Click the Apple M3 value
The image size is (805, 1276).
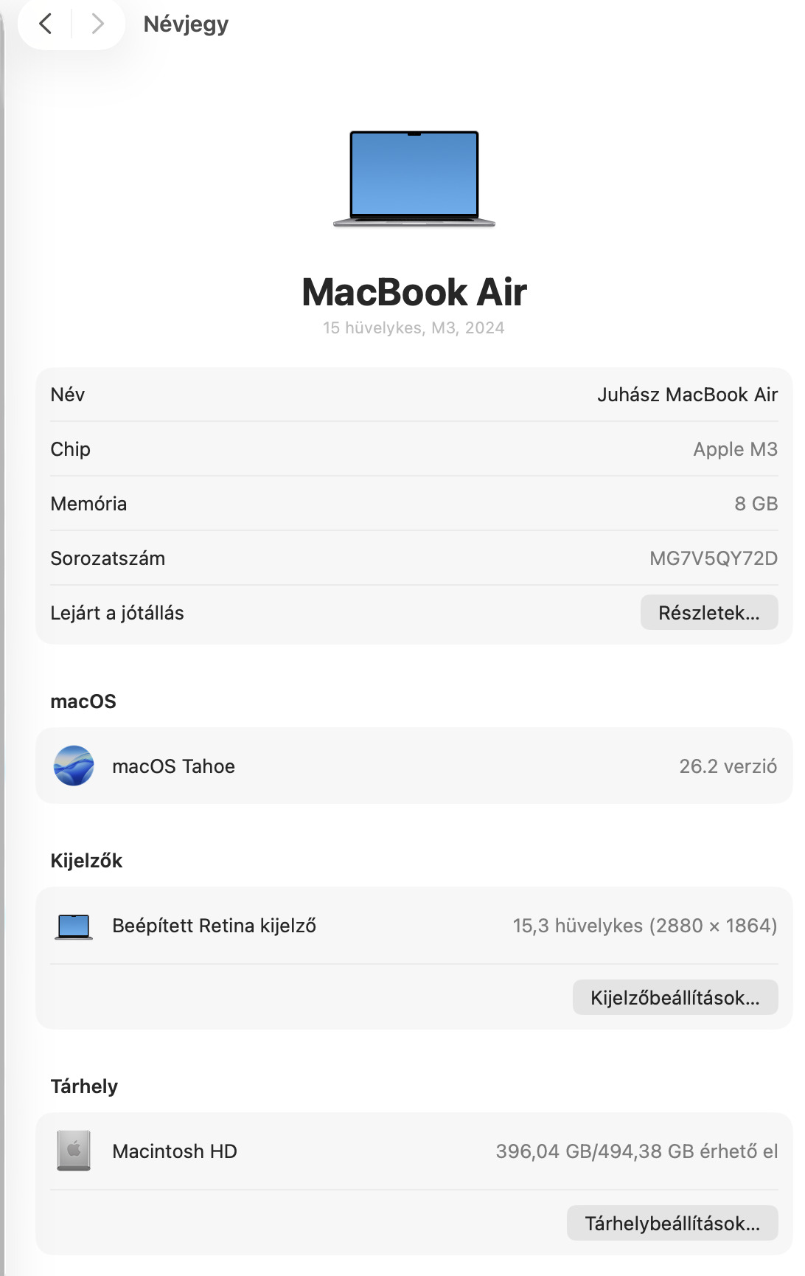735,449
